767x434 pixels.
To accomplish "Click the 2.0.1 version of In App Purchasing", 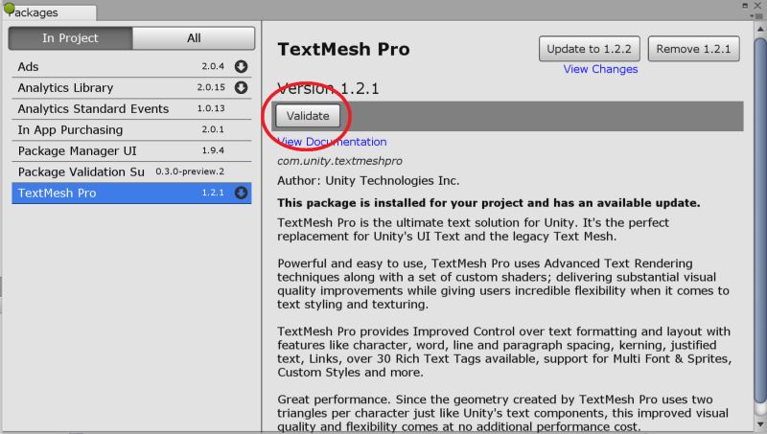I will tap(213, 129).
